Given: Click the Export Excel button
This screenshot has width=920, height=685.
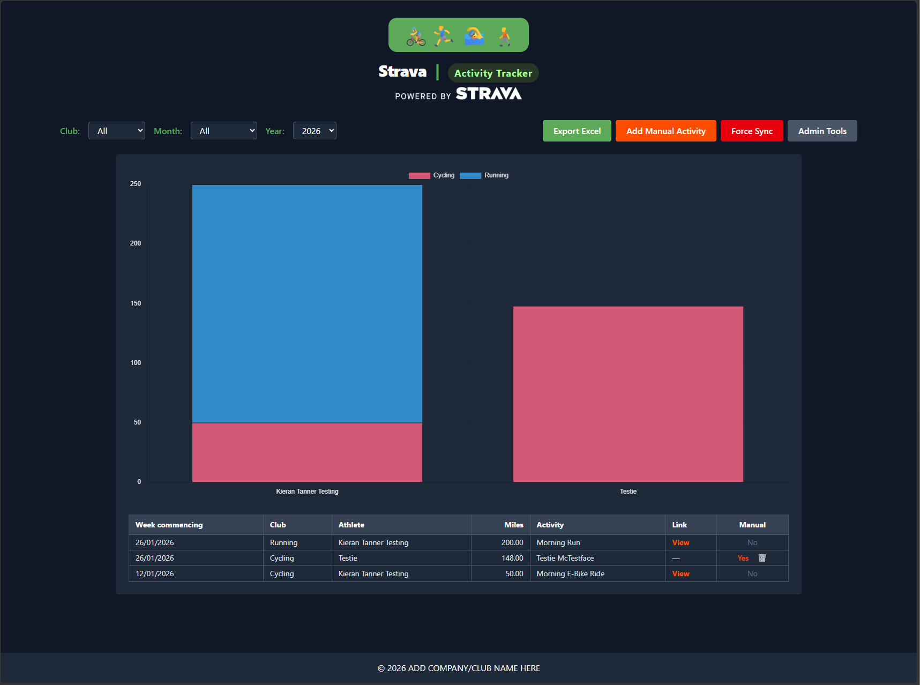Looking at the screenshot, I should 577,131.
